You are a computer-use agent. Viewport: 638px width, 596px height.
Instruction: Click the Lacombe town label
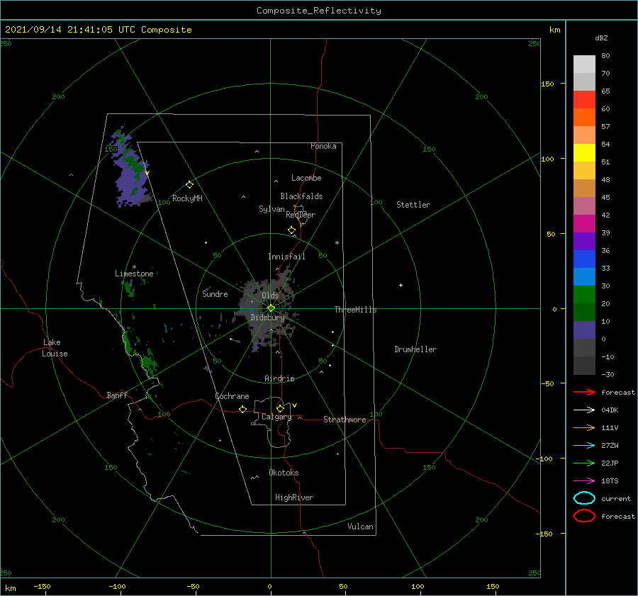click(306, 178)
